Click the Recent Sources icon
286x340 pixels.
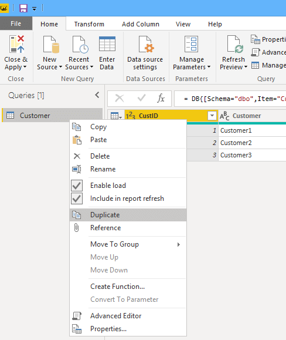click(x=80, y=44)
